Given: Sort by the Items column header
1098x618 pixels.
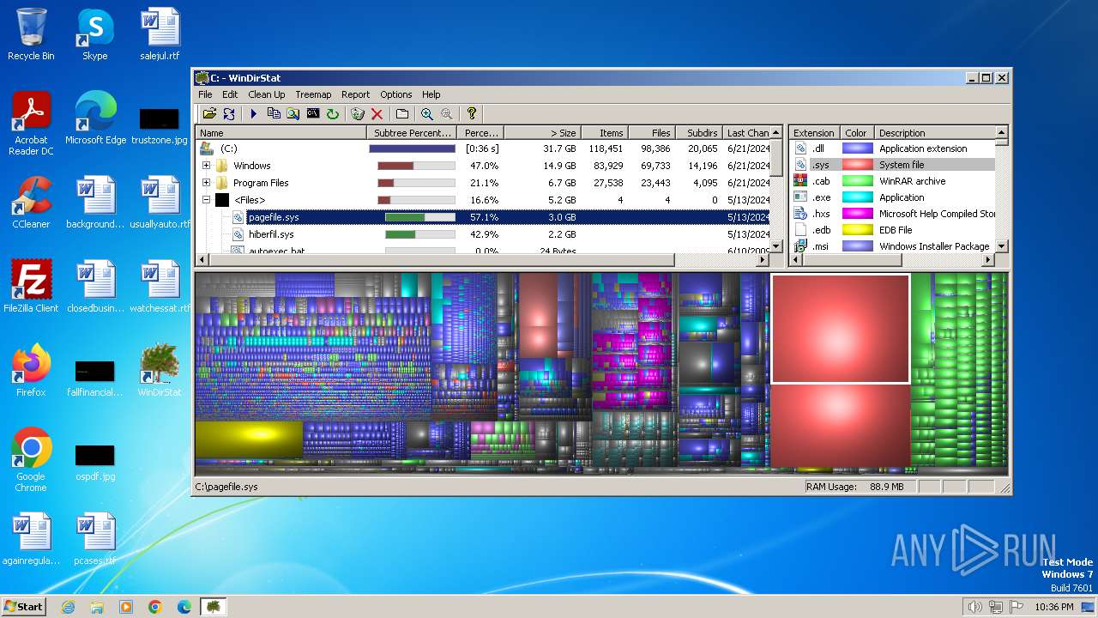Looking at the screenshot, I should [604, 133].
